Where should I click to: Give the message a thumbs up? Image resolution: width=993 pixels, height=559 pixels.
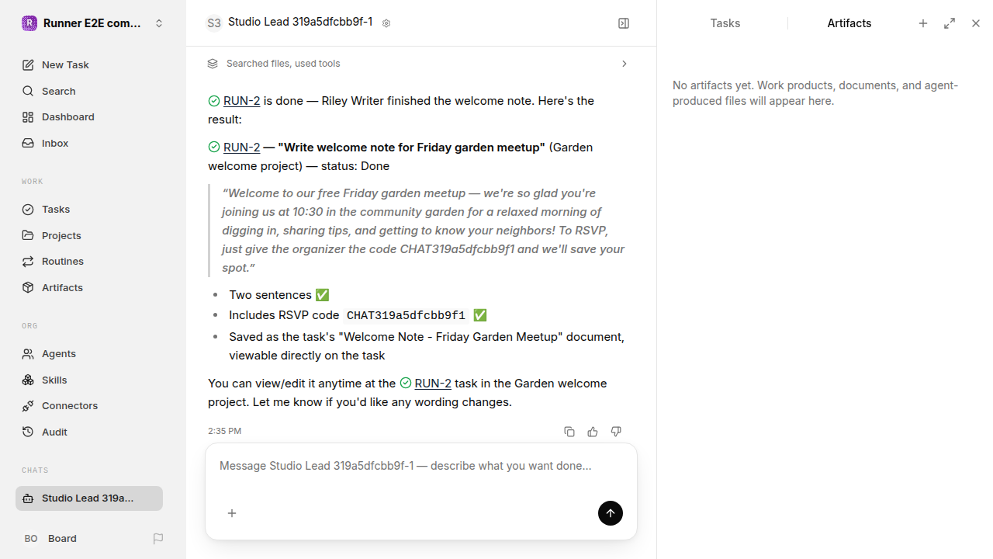coord(593,432)
